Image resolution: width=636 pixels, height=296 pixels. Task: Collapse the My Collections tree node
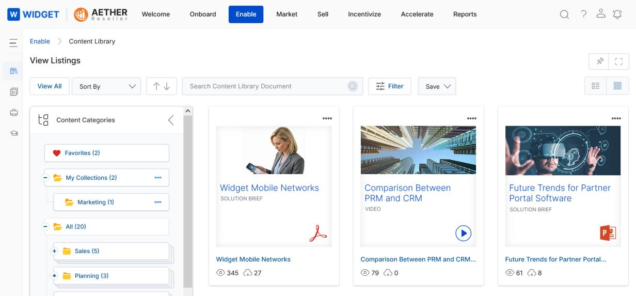(x=45, y=178)
